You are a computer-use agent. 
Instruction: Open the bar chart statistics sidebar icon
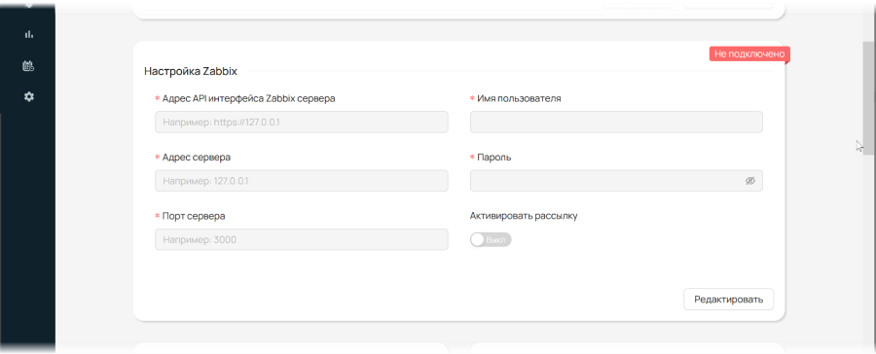point(29,34)
